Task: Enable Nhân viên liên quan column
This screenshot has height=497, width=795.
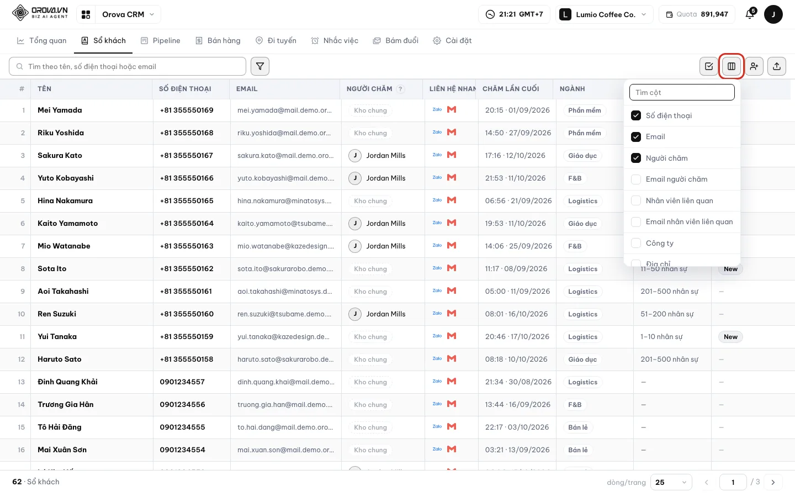Action: 636,200
